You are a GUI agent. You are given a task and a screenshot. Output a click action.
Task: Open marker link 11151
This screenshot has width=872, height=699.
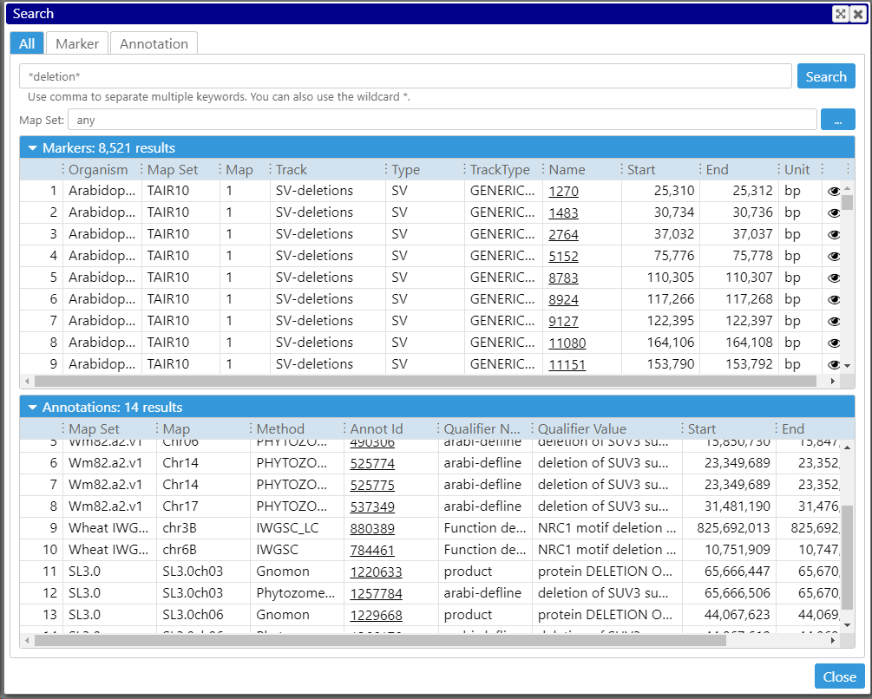[x=567, y=364]
